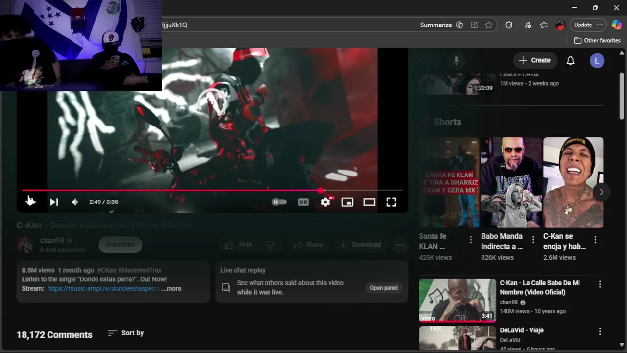Click the #CKan hashtag in the description
This screenshot has height=353, width=627.
tap(106, 270)
